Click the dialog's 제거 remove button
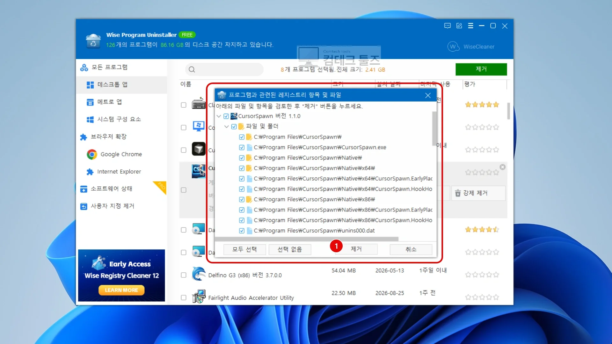The height and width of the screenshot is (344, 612). tap(356, 249)
